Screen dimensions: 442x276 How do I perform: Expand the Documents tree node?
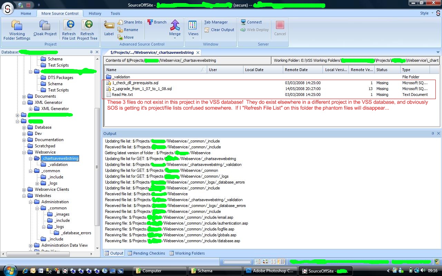coord(24,96)
